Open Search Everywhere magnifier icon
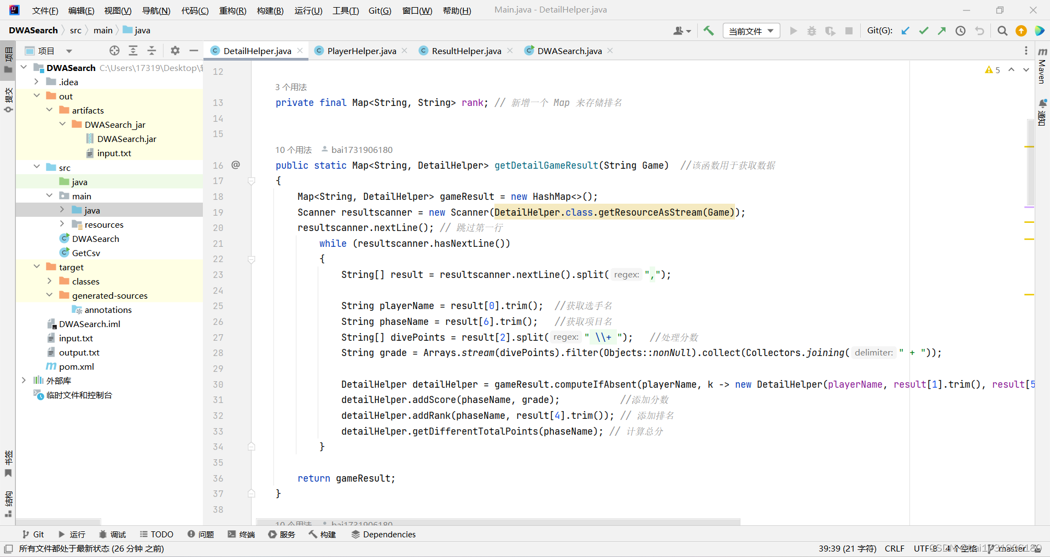 (1002, 31)
